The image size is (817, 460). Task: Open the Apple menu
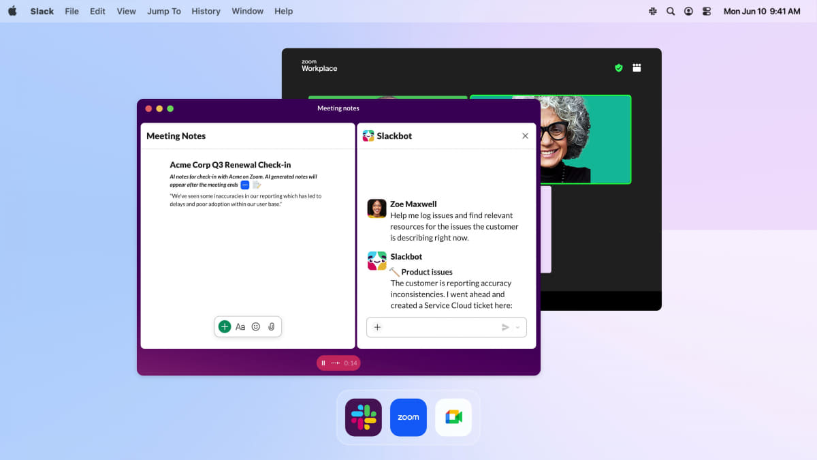[x=12, y=11]
